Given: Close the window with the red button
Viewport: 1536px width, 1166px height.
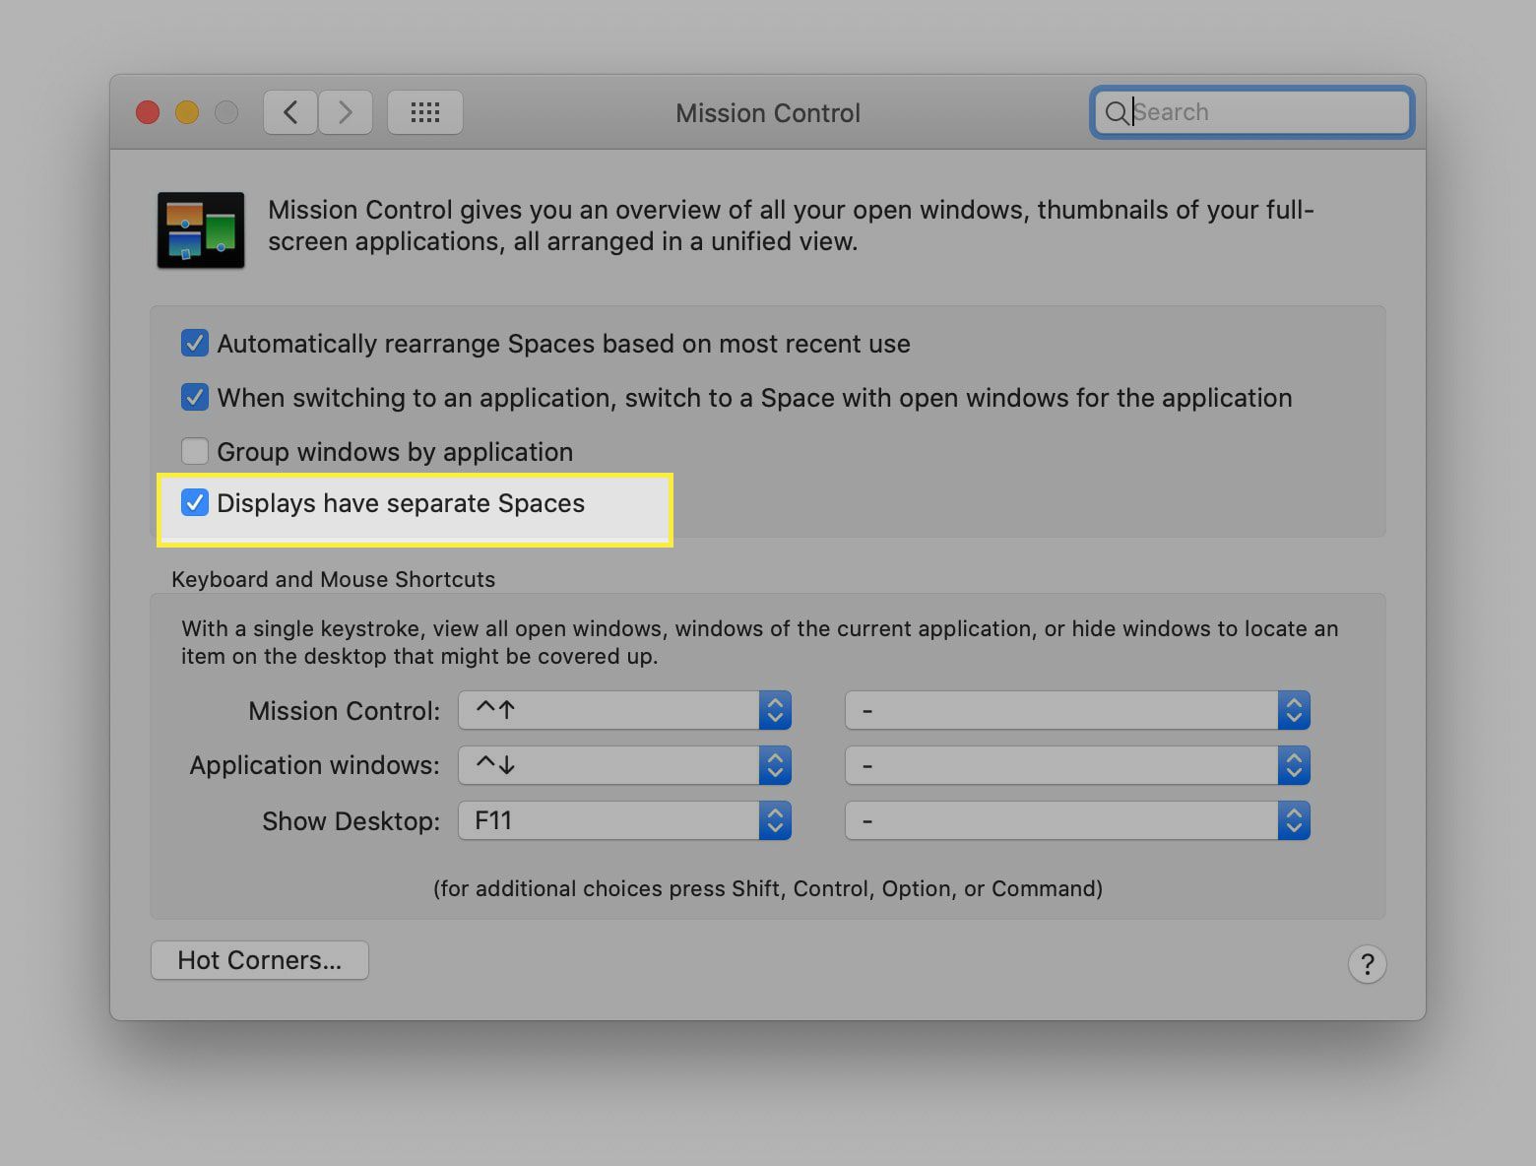Looking at the screenshot, I should point(148,112).
